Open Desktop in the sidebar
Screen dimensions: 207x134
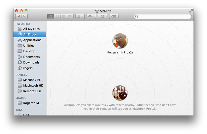pyautogui.click(x=30, y=51)
